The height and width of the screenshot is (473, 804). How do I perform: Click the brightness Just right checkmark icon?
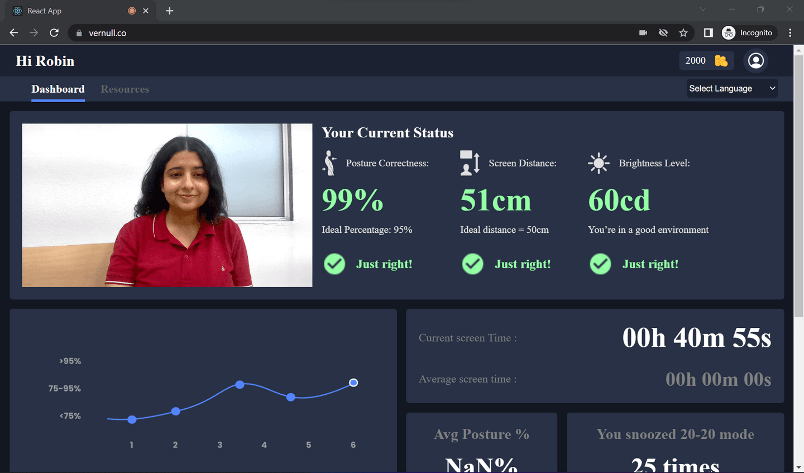pos(600,264)
